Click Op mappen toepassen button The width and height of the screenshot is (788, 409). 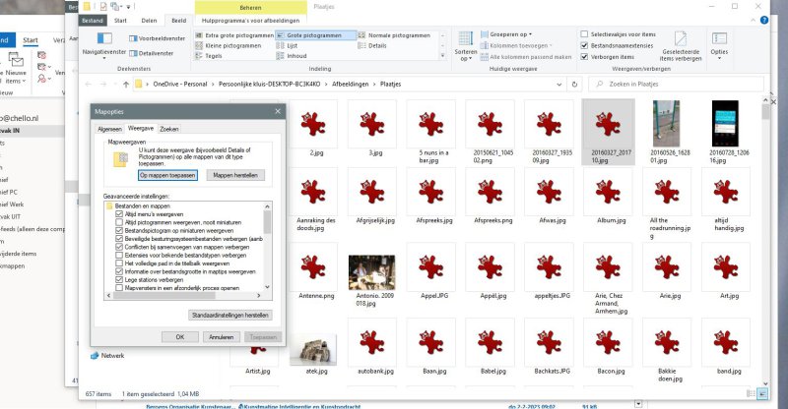167,175
